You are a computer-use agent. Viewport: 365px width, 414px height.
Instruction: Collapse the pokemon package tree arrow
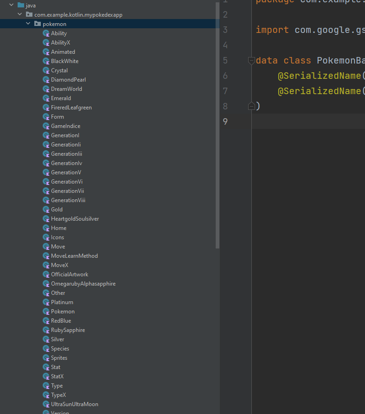[x=28, y=24]
